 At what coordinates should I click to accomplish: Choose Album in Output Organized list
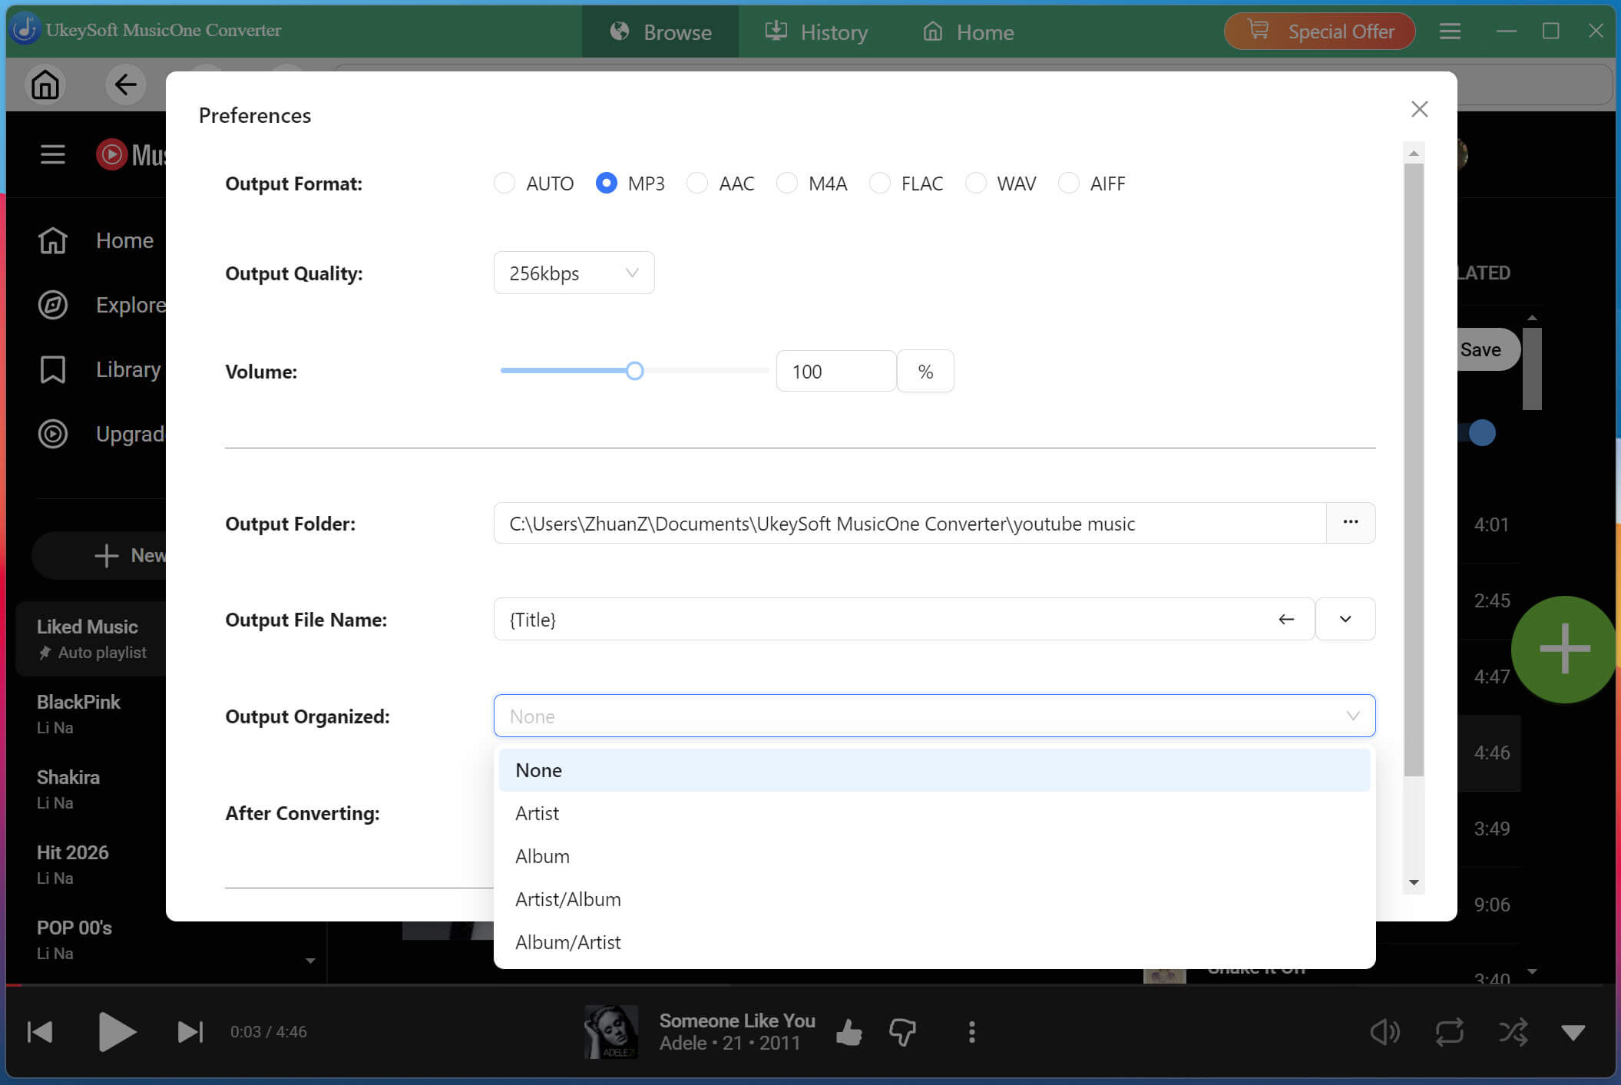pos(934,856)
